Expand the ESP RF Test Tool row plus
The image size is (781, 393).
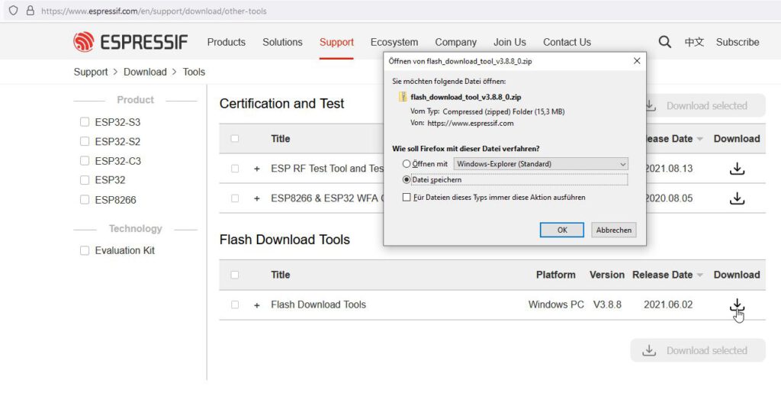point(257,169)
